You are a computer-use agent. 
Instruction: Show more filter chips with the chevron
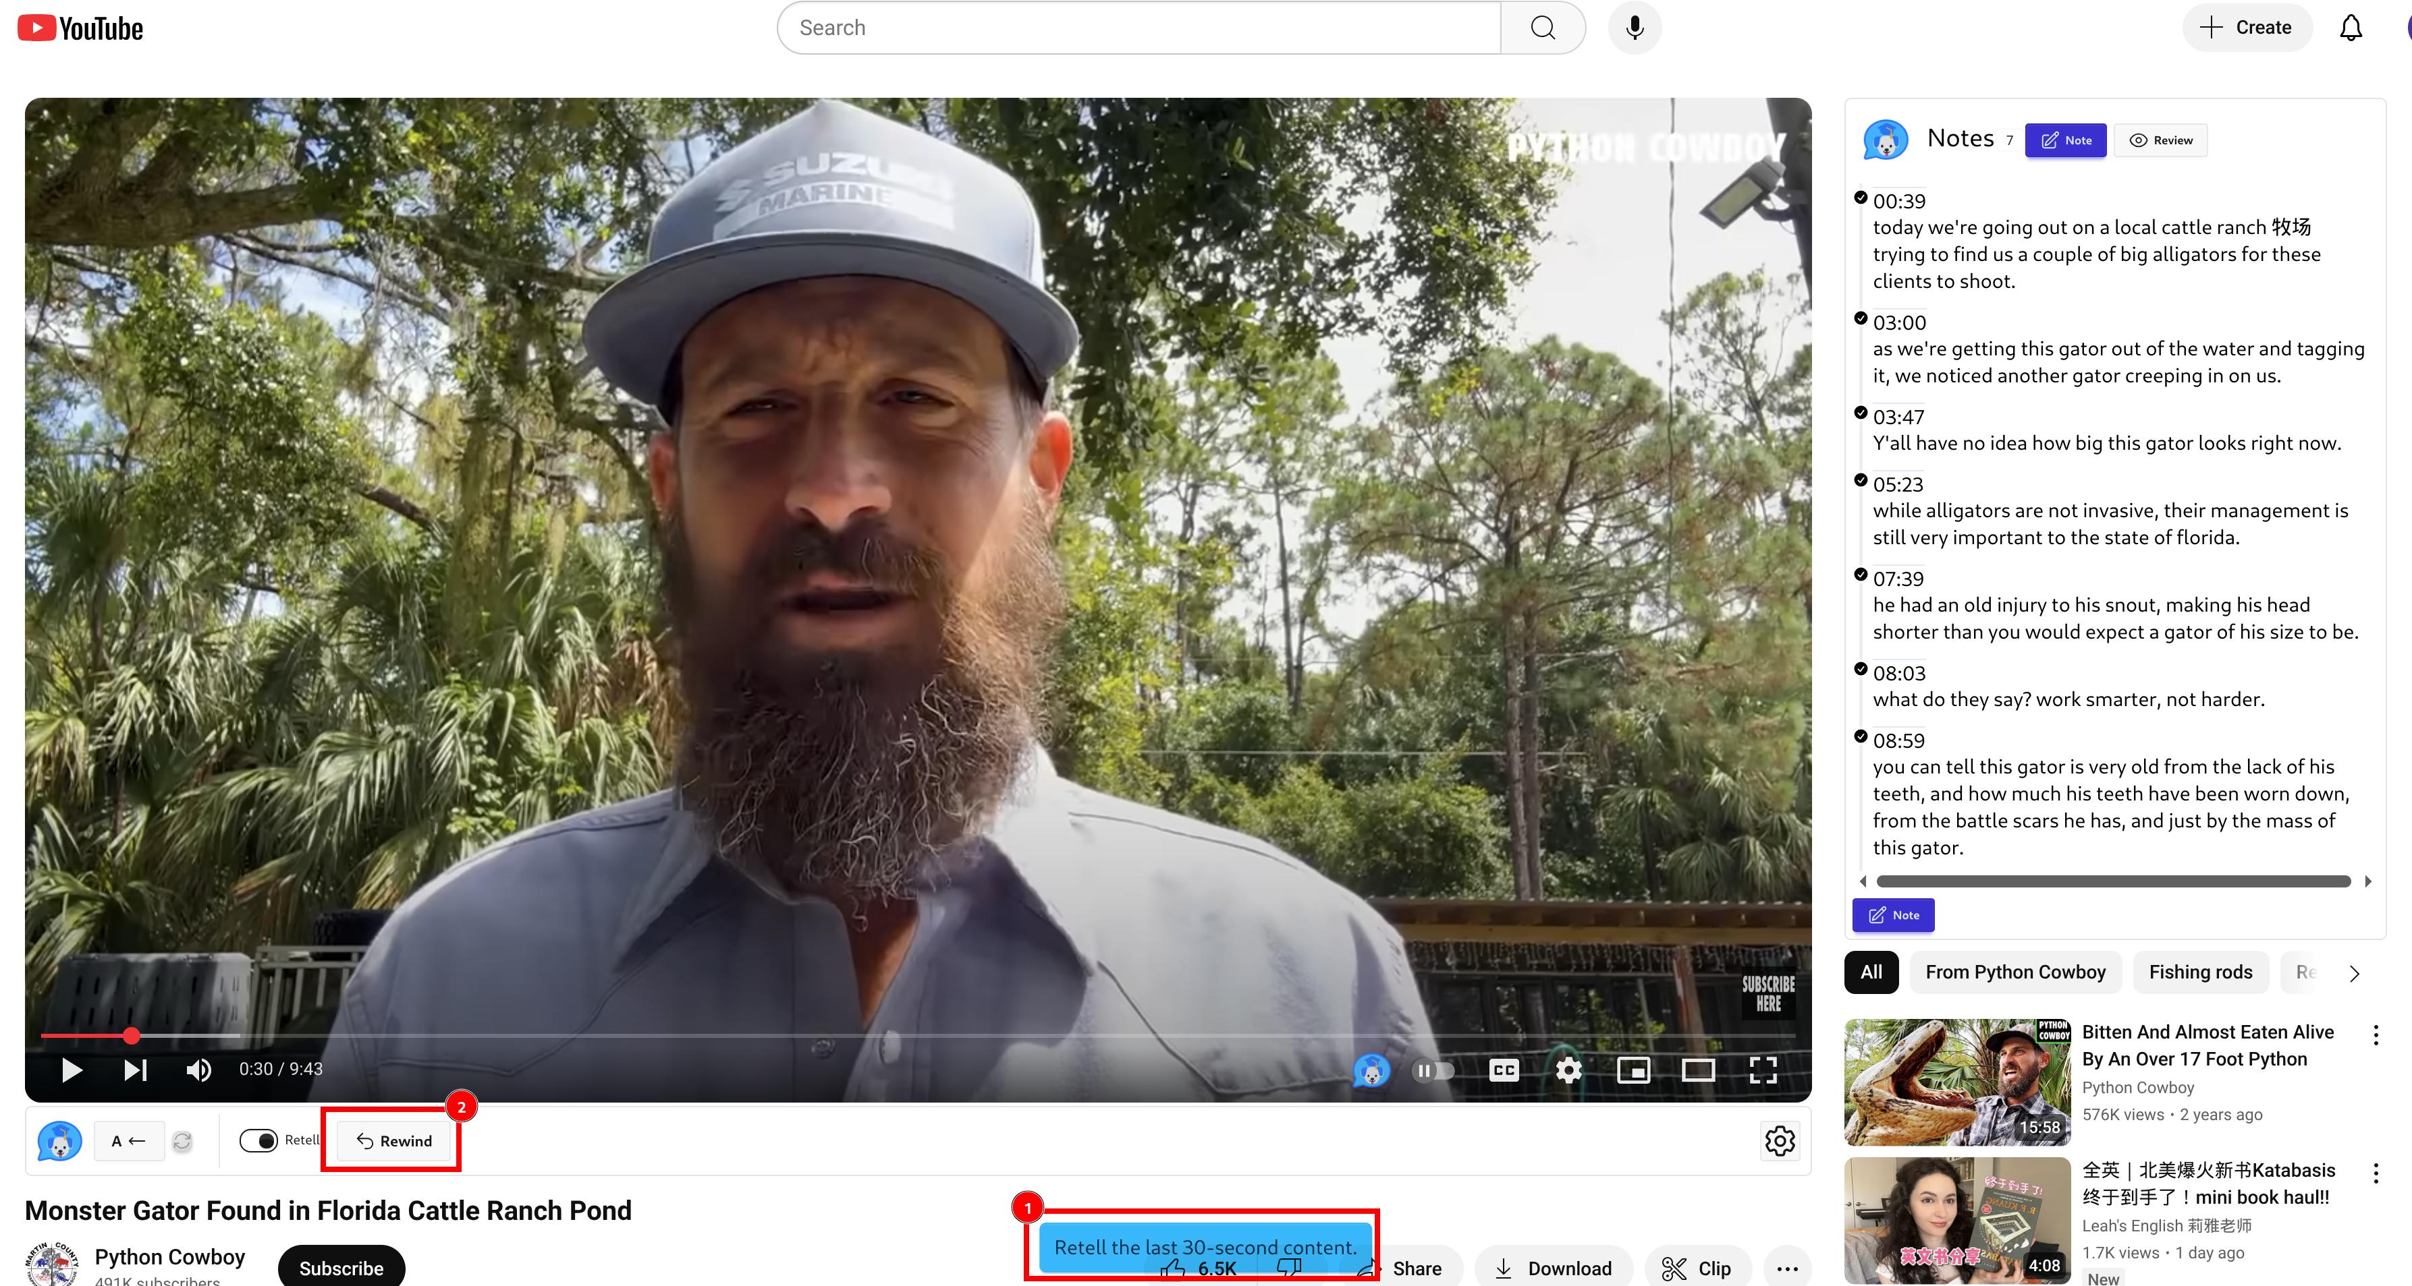click(2354, 973)
